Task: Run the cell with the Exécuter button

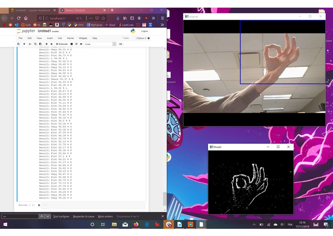Action: 62,44
